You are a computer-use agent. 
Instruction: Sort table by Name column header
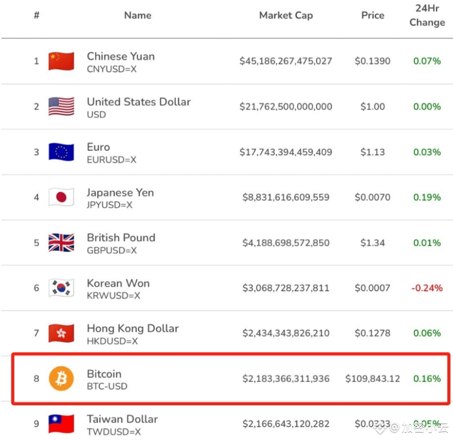pyautogui.click(x=137, y=15)
